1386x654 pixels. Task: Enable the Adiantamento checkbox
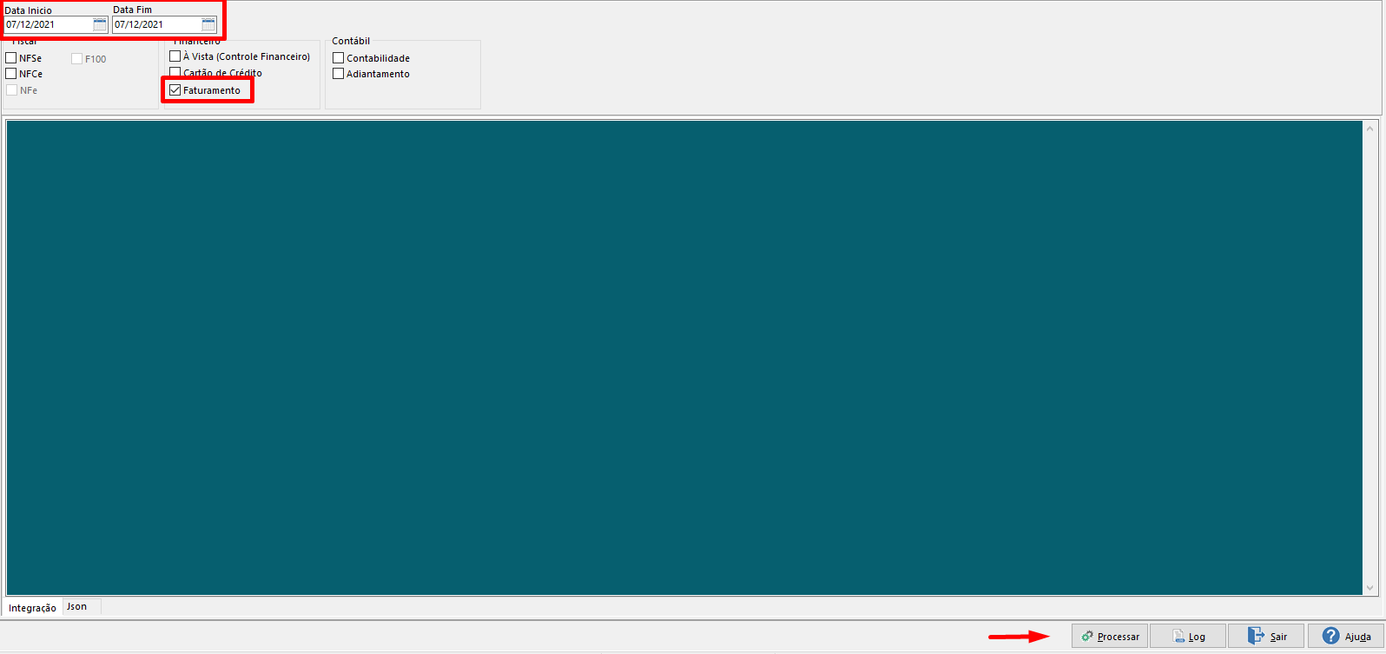click(x=339, y=74)
